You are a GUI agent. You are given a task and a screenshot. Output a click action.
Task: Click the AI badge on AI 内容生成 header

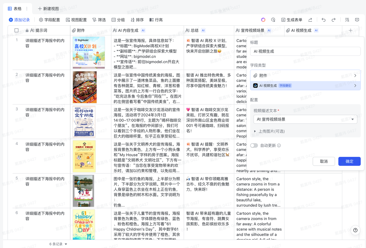[x=143, y=30]
